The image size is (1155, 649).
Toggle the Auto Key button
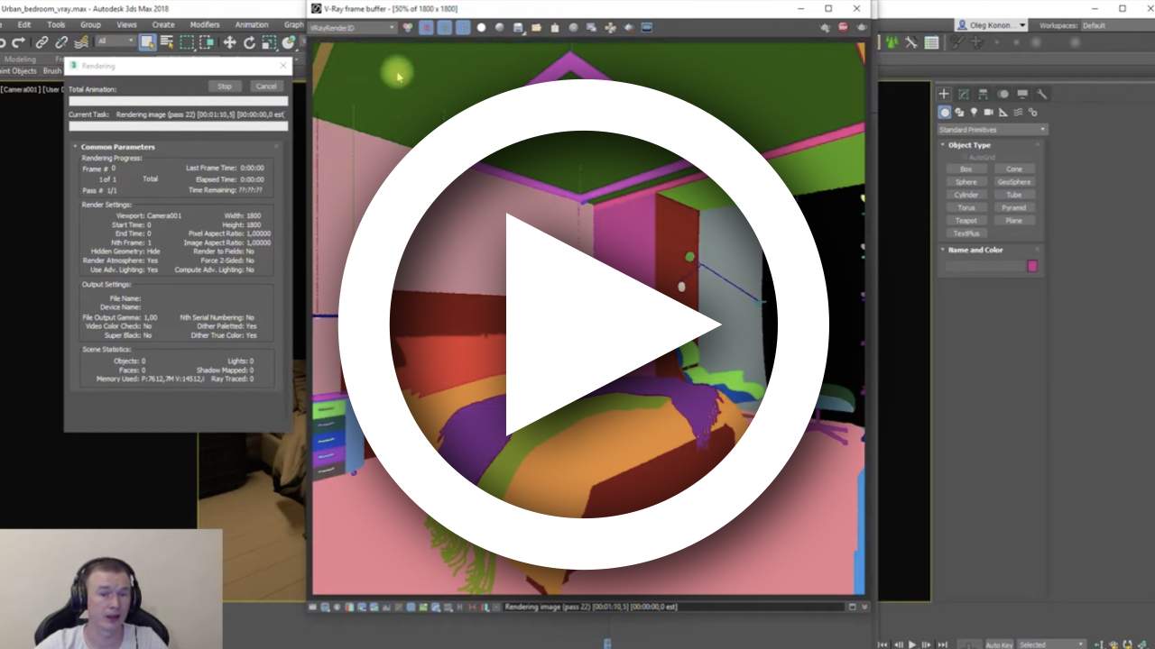(x=999, y=644)
